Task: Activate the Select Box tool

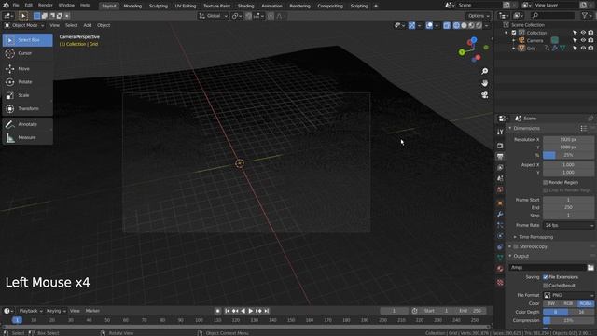Action: point(27,40)
